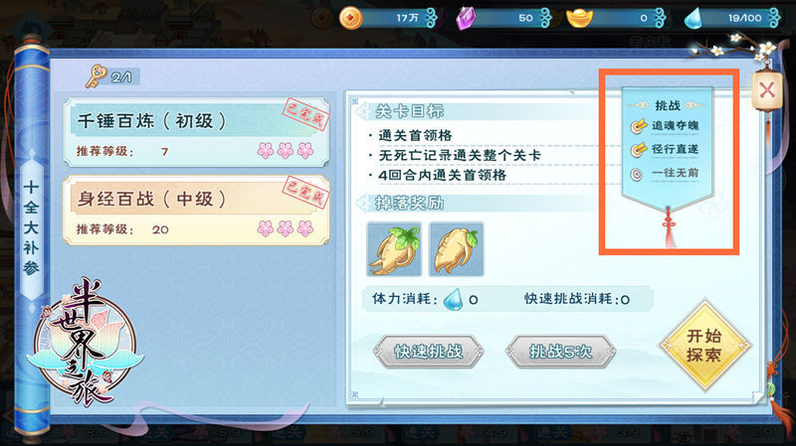The image size is (796, 446).
Task: Select the 身经百战（中级）stage
Action: [x=196, y=210]
